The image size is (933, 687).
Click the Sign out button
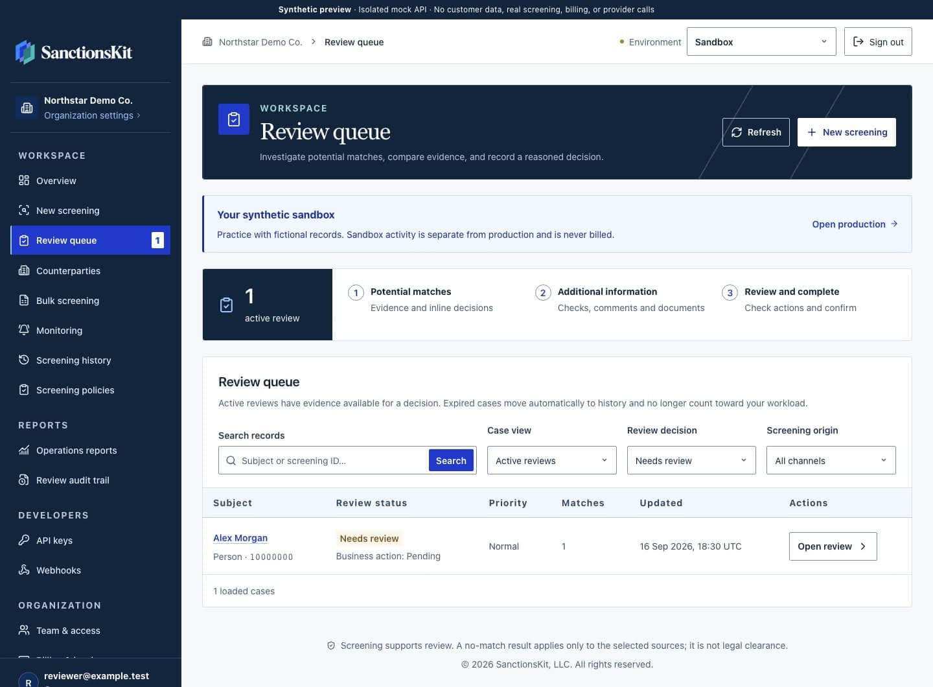coord(878,41)
